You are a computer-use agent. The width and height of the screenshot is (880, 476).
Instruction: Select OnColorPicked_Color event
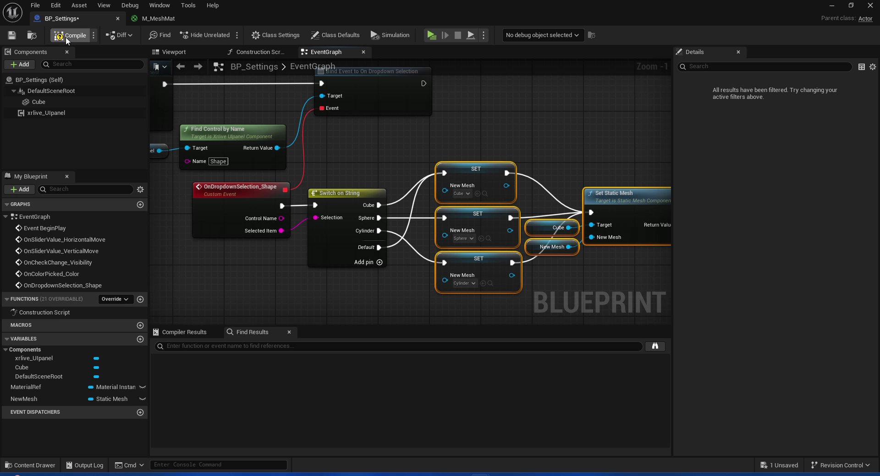tap(51, 274)
